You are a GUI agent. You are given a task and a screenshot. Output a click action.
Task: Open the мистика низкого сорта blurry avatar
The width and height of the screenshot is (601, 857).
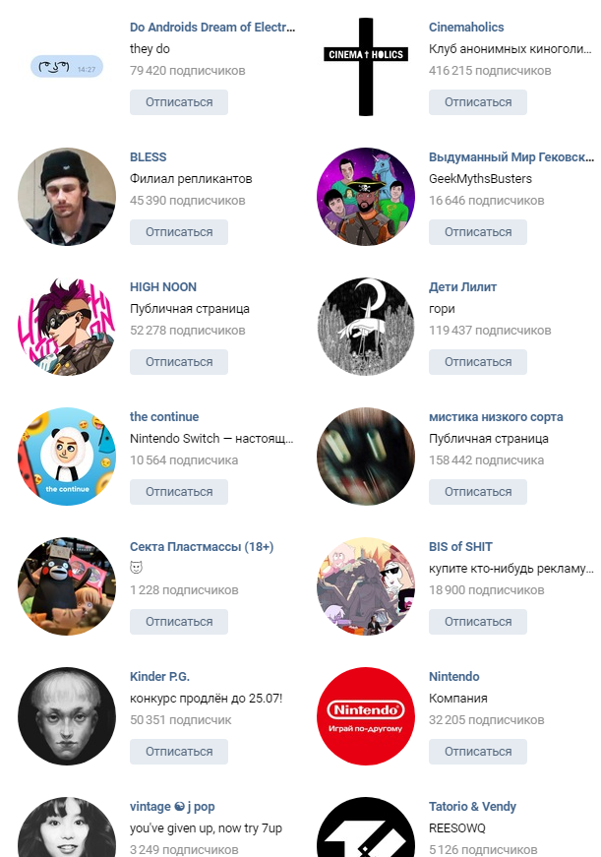click(366, 457)
